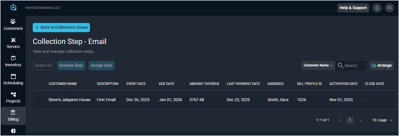This screenshot has width=399, height=136.
Task: Click the Select all button
Action: point(43,65)
